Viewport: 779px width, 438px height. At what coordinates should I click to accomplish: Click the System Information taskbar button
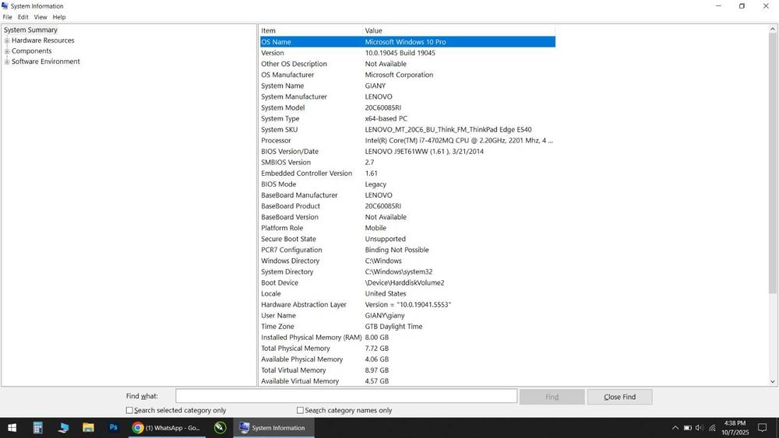point(273,428)
